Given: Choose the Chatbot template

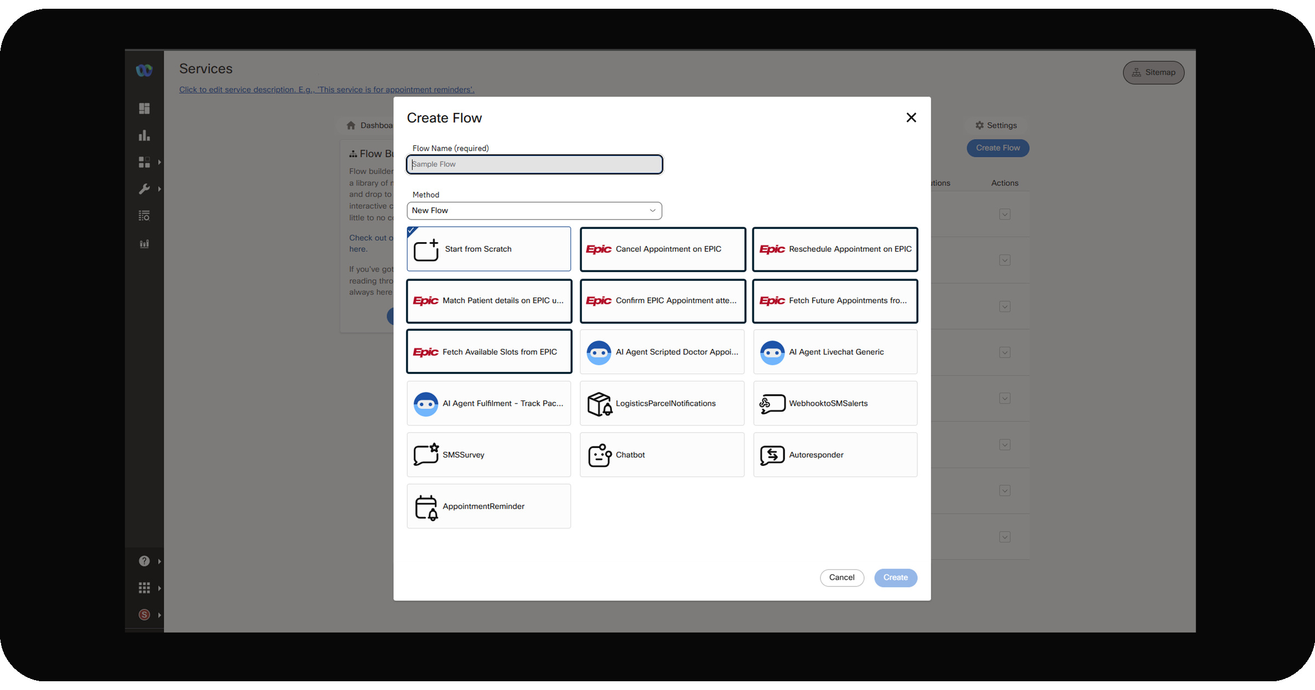Looking at the screenshot, I should click(x=662, y=455).
